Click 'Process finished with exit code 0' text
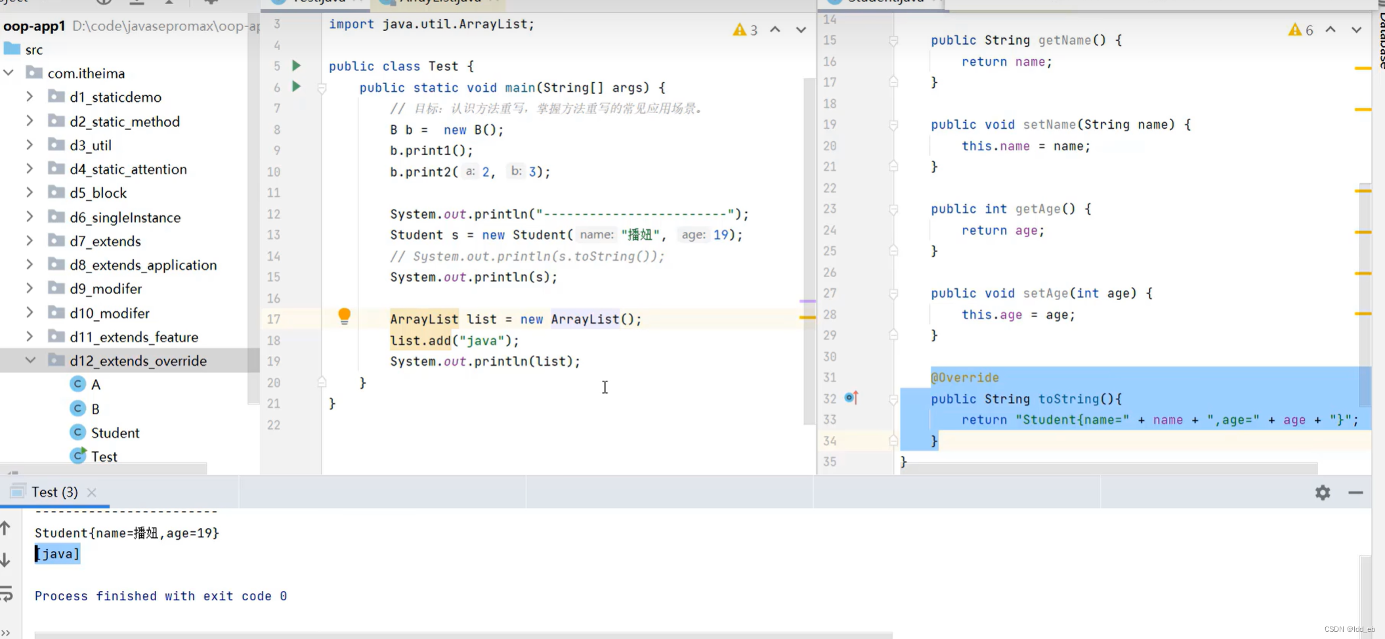 (161, 596)
